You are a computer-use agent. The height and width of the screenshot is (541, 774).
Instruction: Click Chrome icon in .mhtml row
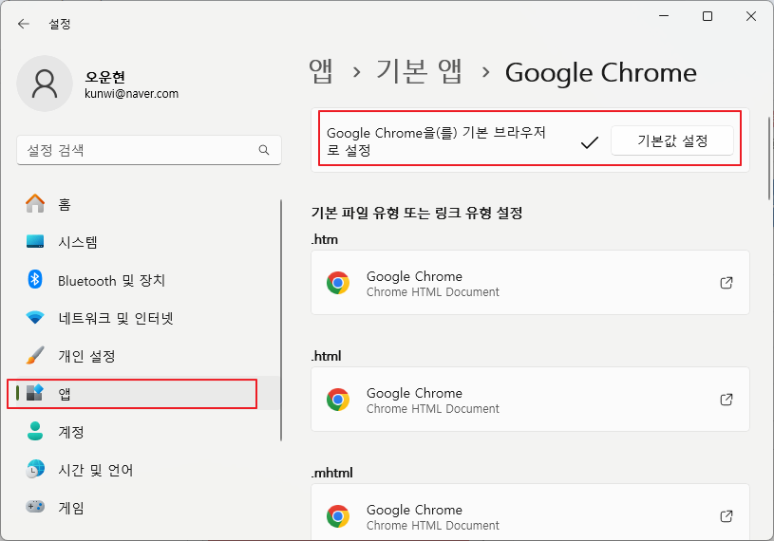[338, 516]
